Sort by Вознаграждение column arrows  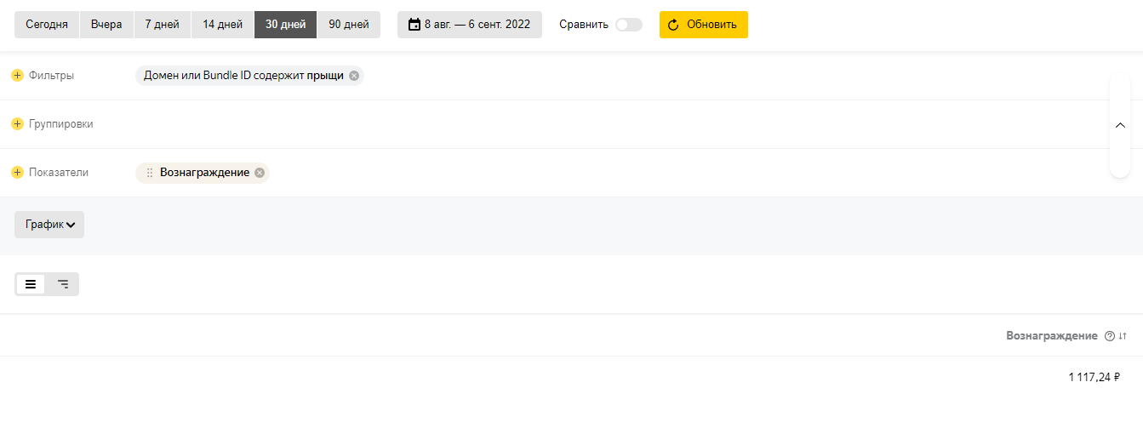point(1123,336)
